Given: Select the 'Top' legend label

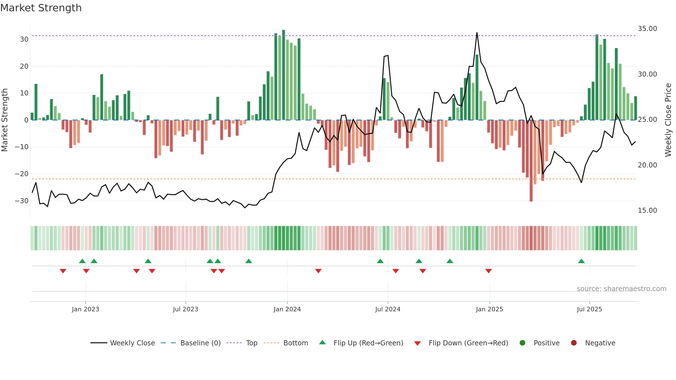Looking at the screenshot, I should click(252, 343).
